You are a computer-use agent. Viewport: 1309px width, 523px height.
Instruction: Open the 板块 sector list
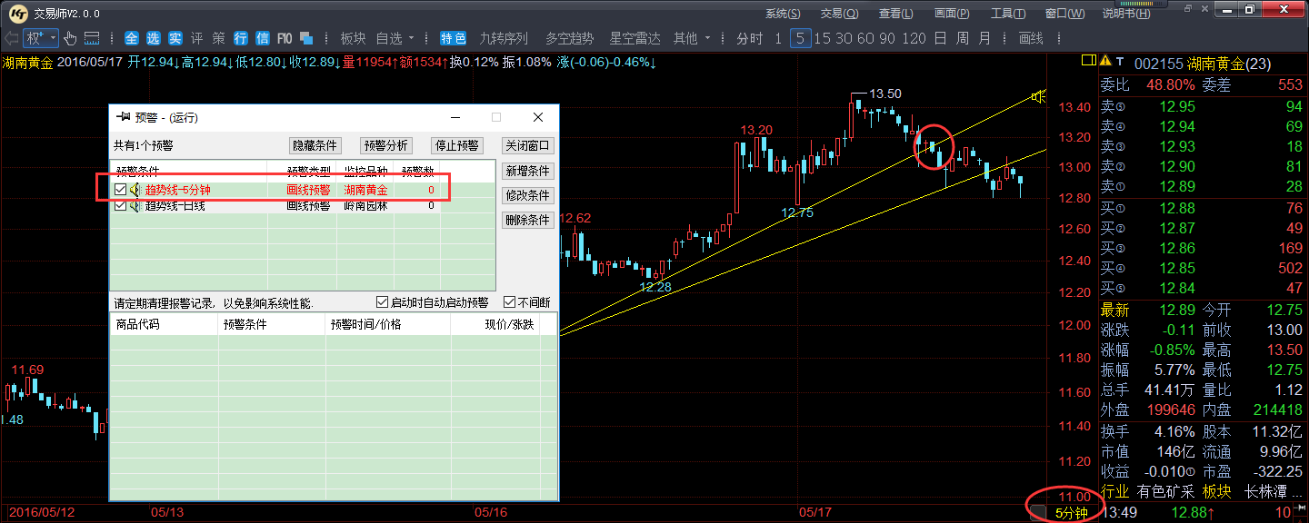(353, 38)
